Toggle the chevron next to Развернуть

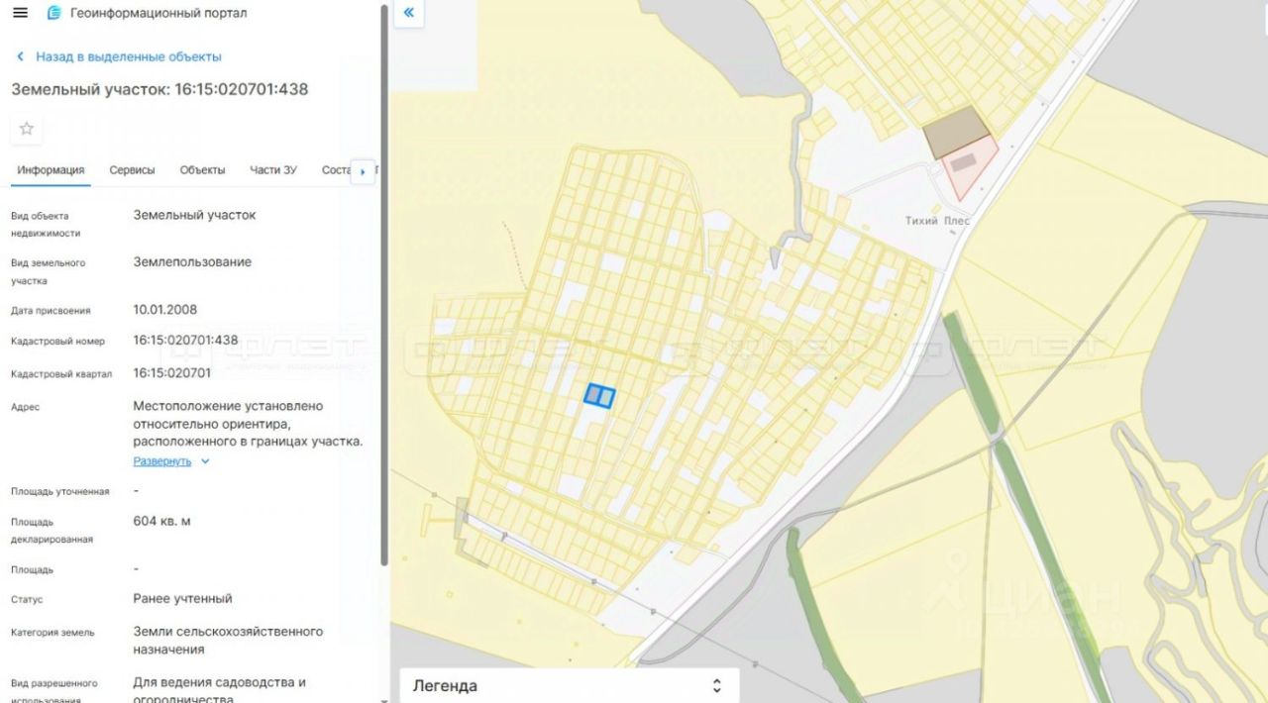click(x=205, y=461)
